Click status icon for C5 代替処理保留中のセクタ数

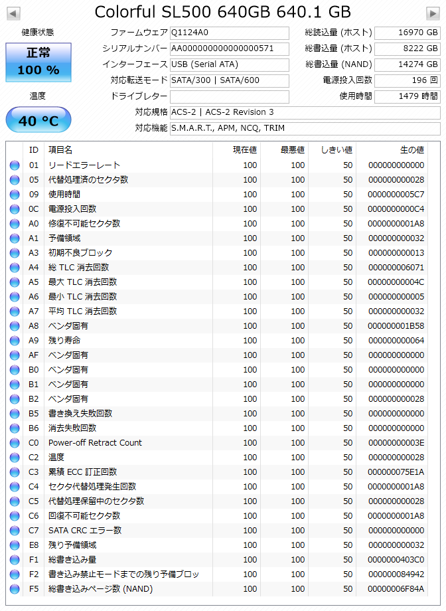tap(15, 501)
